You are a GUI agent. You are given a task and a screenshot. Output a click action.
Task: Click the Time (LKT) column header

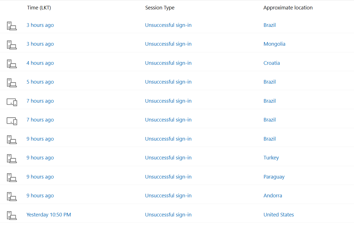click(x=39, y=8)
